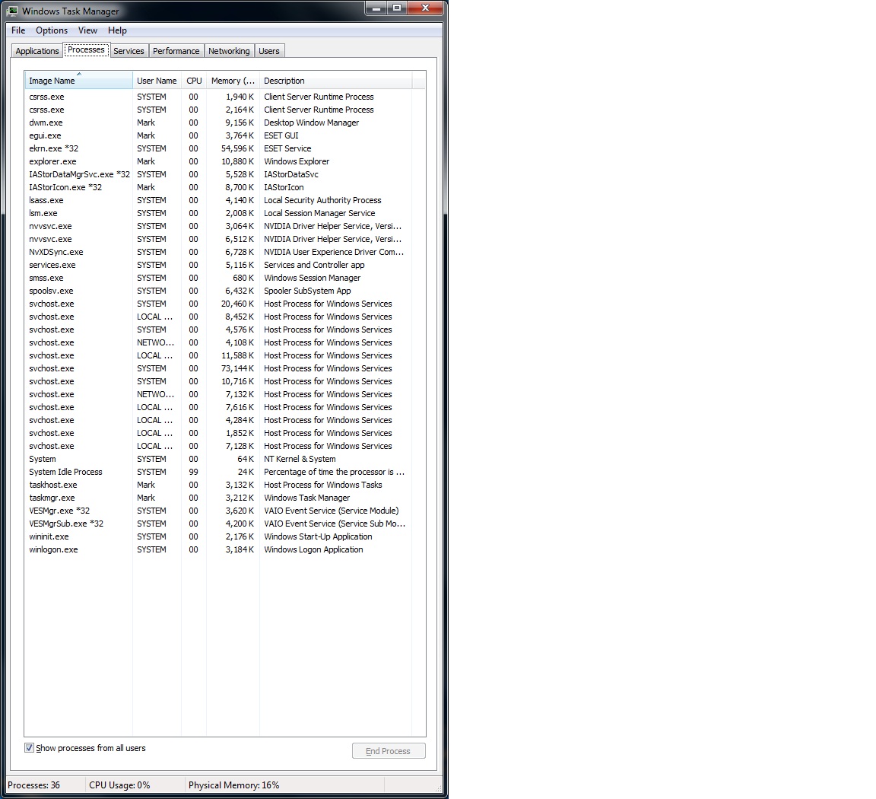Open the Help menu

[x=117, y=30]
